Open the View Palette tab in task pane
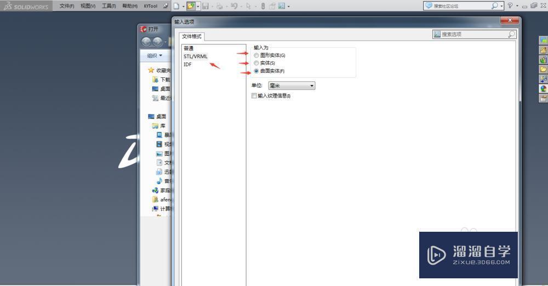 pos(543,79)
